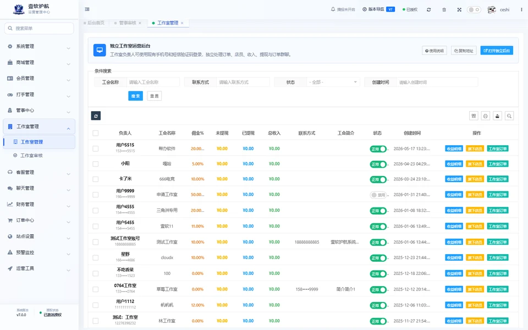Click the export icon above the table

click(497, 116)
